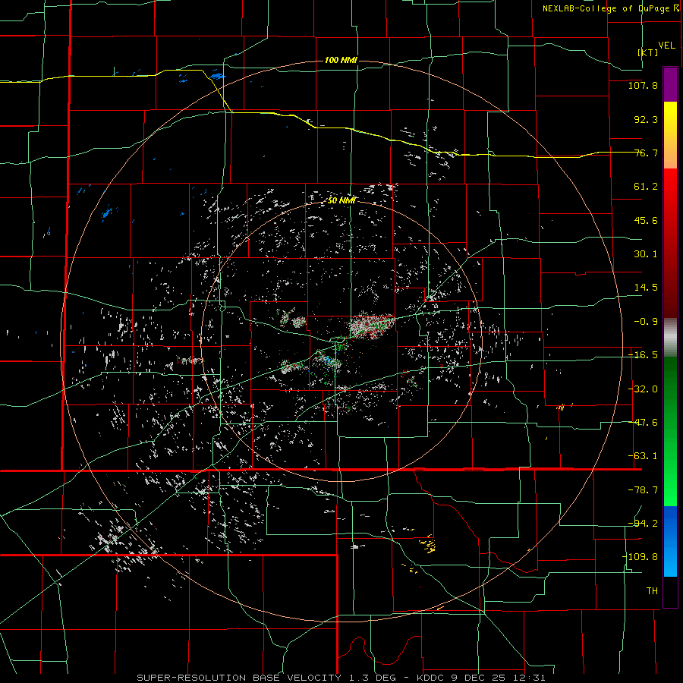Click the blue segment of velocity color bar
The width and height of the screenshot is (683, 683).
click(670, 541)
